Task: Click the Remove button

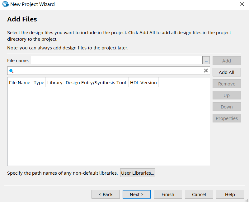Action: pos(227,84)
